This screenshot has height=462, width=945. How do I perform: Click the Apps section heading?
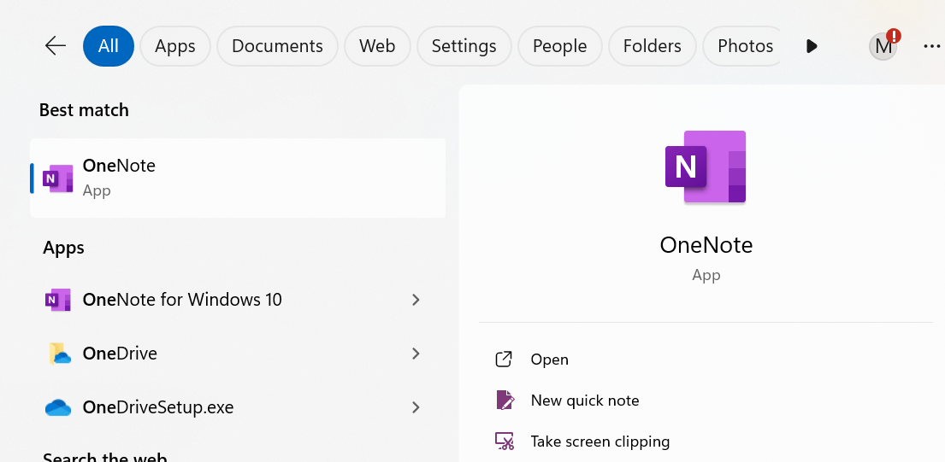pyautogui.click(x=63, y=248)
